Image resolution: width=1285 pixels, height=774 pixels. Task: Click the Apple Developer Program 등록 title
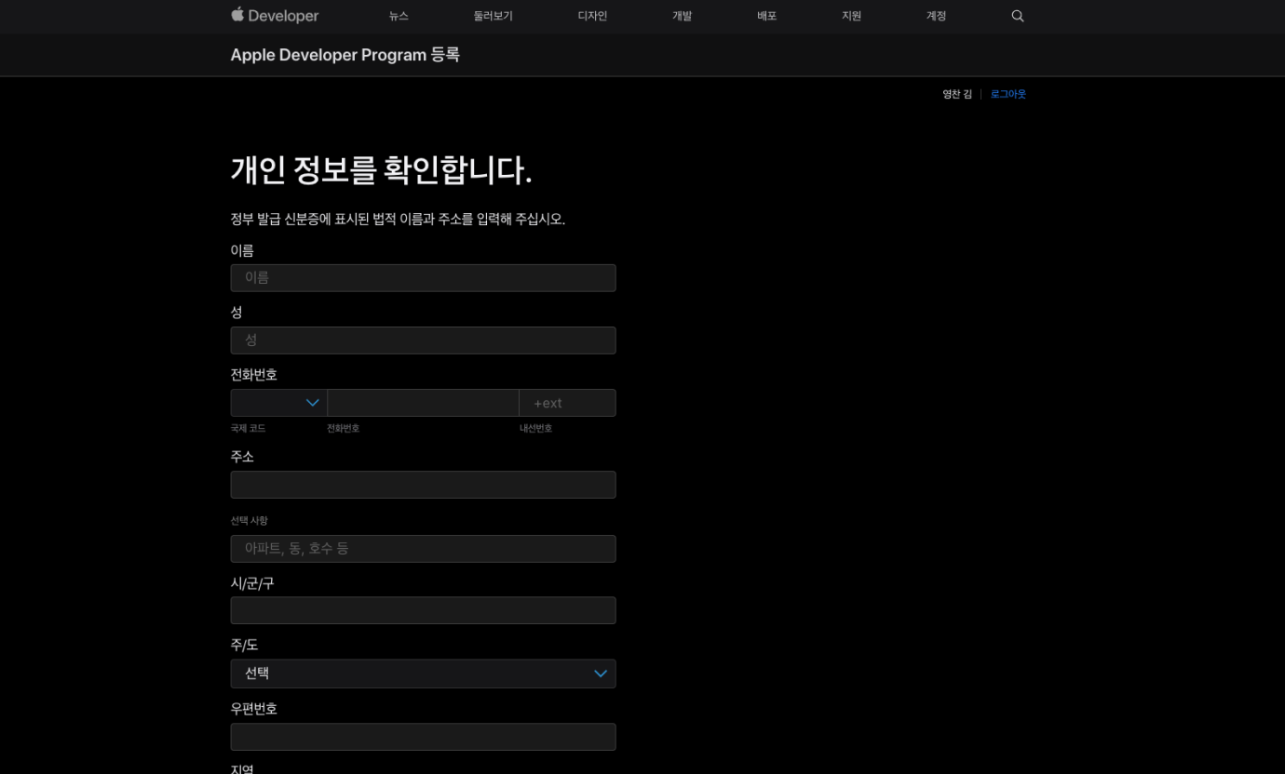click(x=345, y=55)
